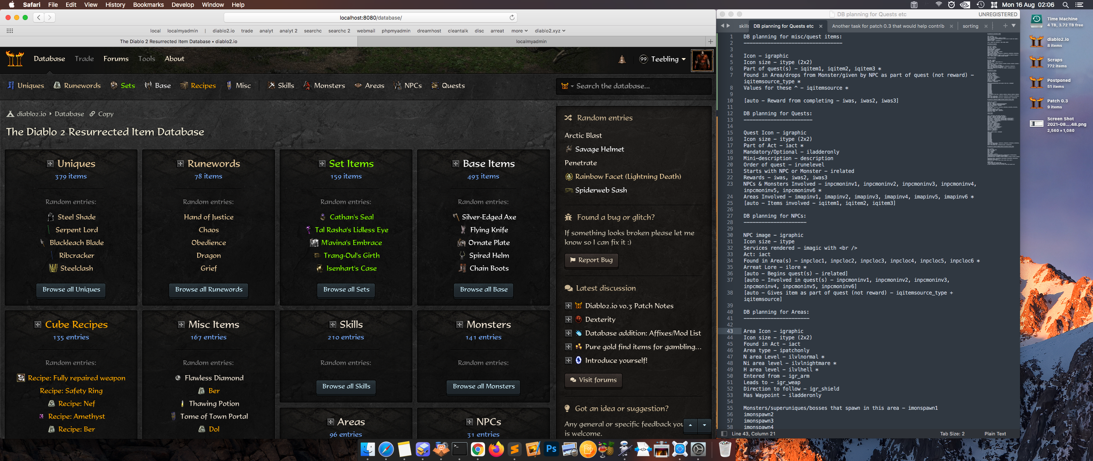Click Sublime Text's new tab plus icon
This screenshot has height=461, width=1093.
(x=1005, y=26)
